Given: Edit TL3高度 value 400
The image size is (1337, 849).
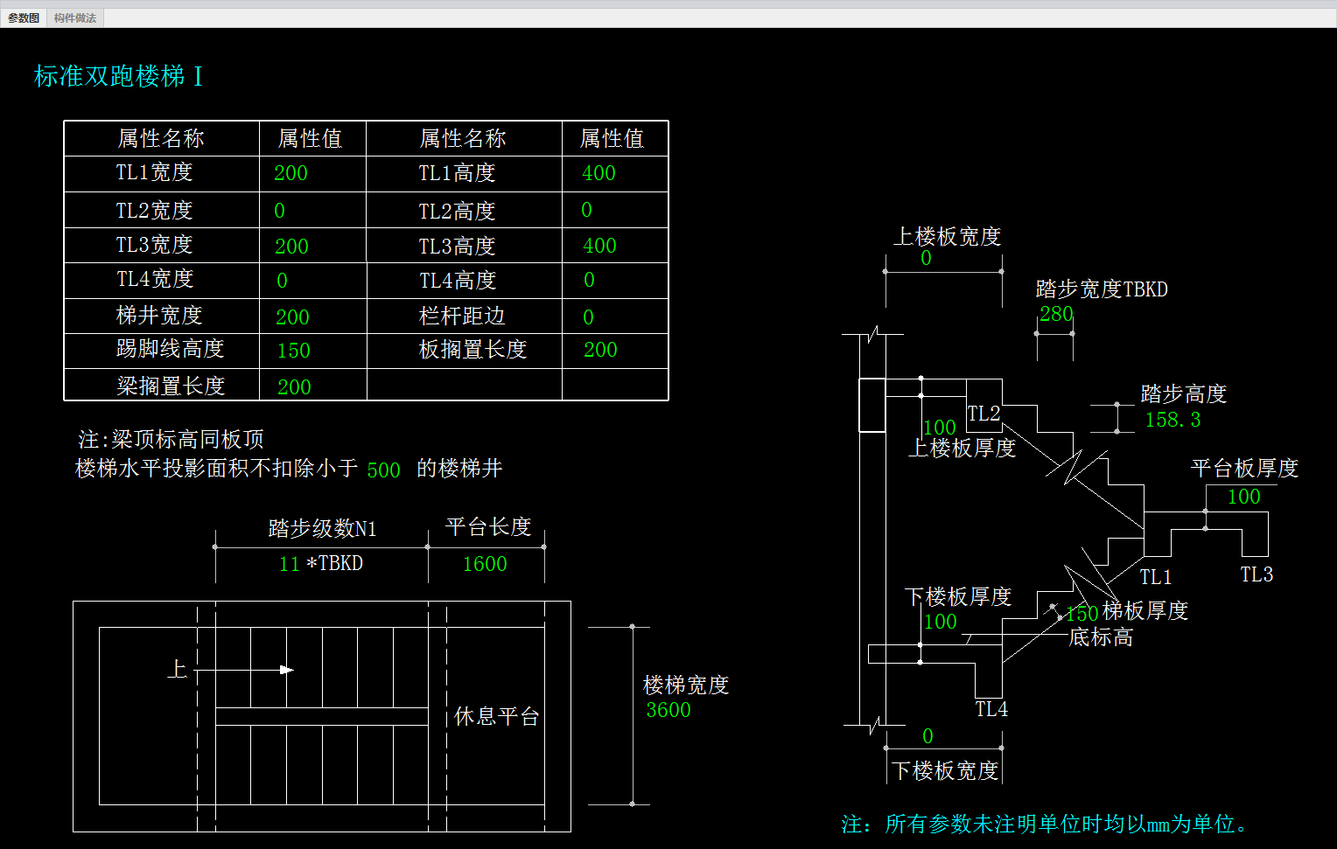Looking at the screenshot, I should click(x=600, y=246).
